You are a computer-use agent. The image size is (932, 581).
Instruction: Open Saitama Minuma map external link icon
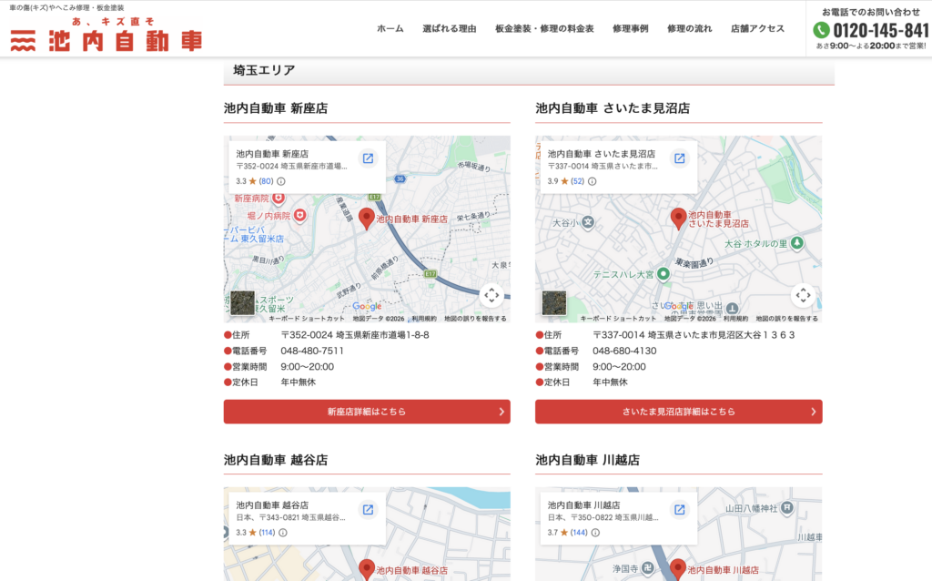(679, 158)
